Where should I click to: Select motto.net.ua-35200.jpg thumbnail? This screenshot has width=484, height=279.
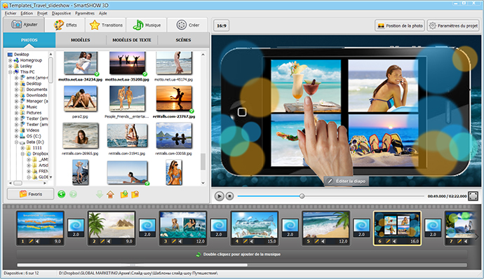point(127,63)
